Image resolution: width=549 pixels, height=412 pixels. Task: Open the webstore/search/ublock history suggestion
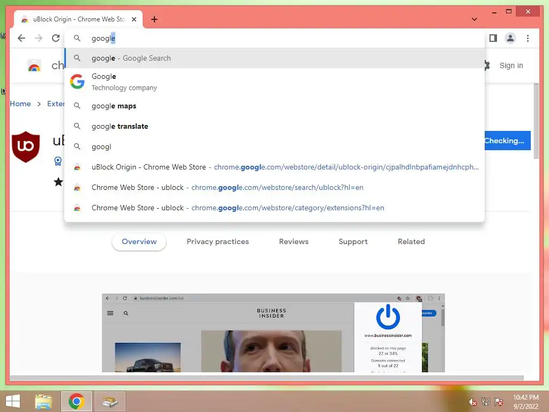pos(274,187)
